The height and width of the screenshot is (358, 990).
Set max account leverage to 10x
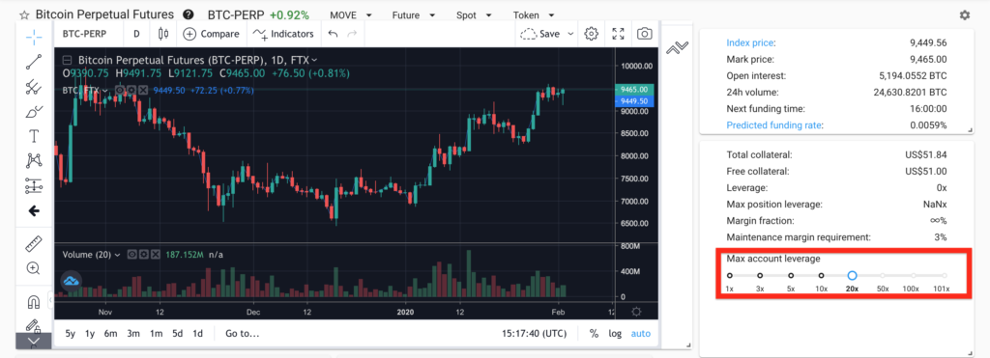point(822,275)
